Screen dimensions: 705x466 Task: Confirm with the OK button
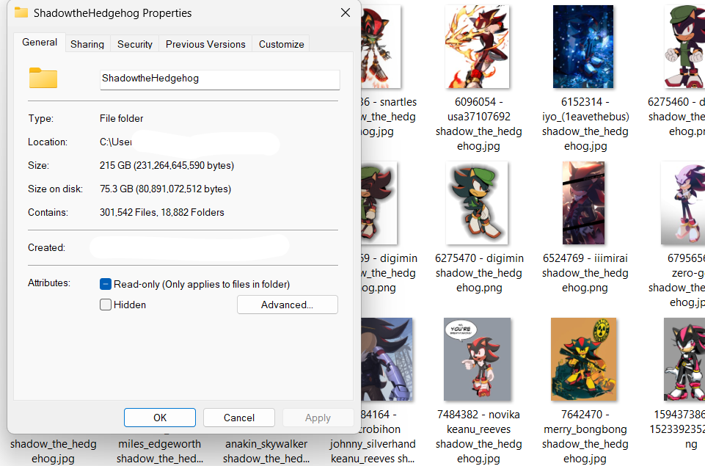coord(160,418)
